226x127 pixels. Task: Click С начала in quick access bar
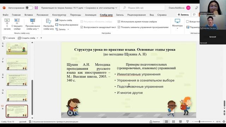(x=9, y=38)
